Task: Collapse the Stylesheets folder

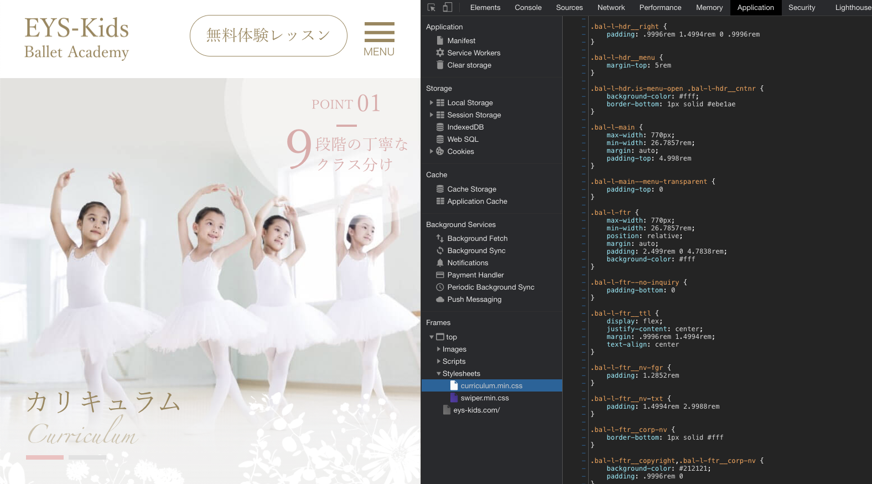Action: 439,374
